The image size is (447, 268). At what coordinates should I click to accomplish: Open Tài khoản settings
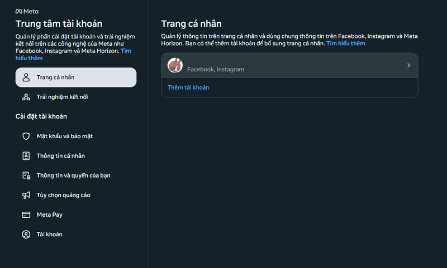pyautogui.click(x=76, y=234)
